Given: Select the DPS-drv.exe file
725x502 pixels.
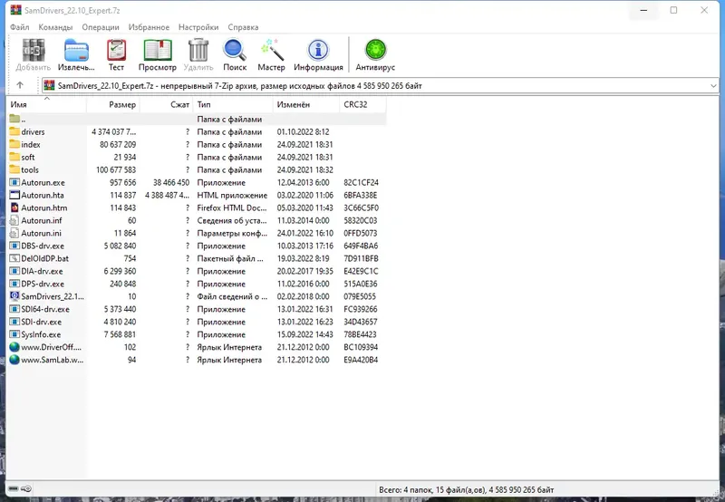Looking at the screenshot, I should point(43,284).
